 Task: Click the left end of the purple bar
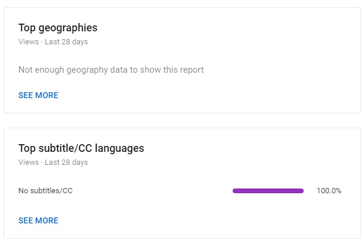click(235, 191)
